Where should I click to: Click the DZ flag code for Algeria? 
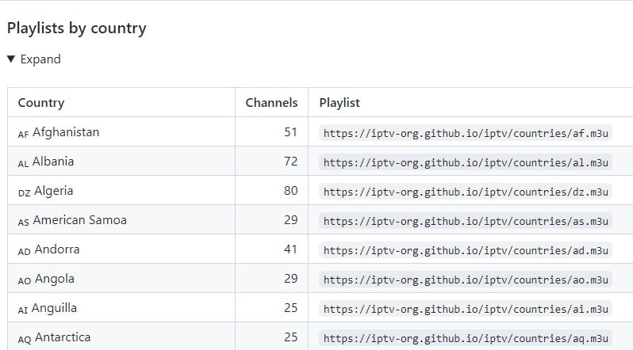pos(25,193)
